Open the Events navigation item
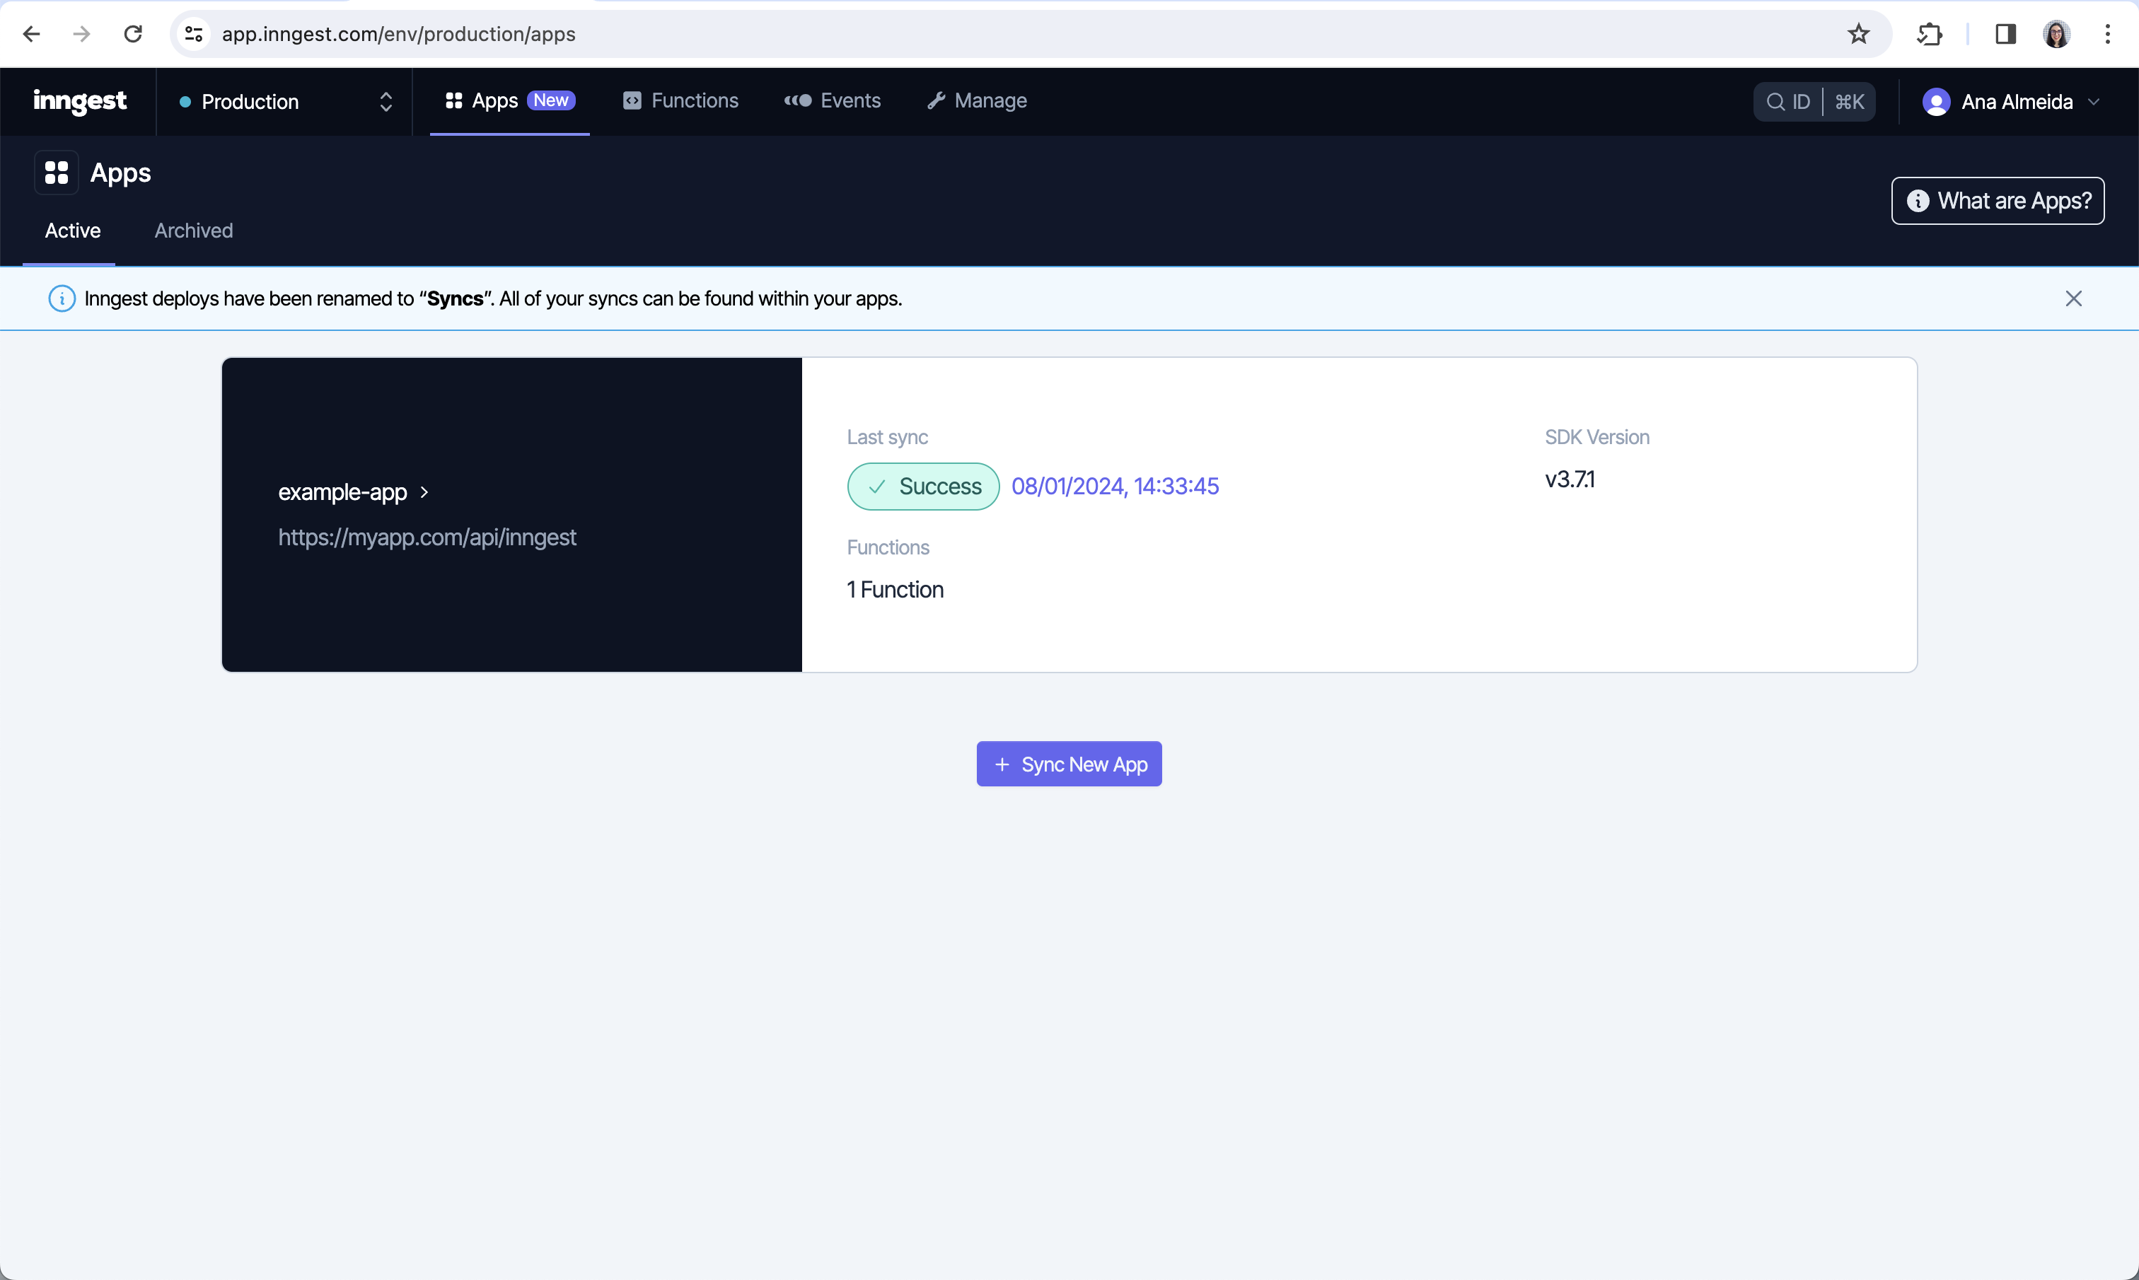Screen dimensions: 2139x1280 833,101
